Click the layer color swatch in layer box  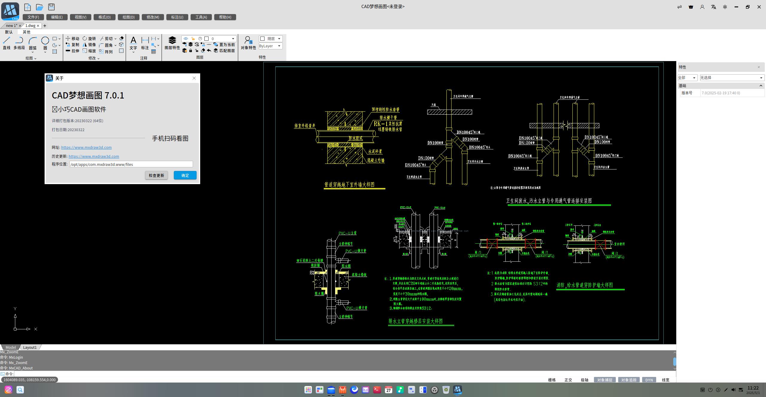pos(206,39)
